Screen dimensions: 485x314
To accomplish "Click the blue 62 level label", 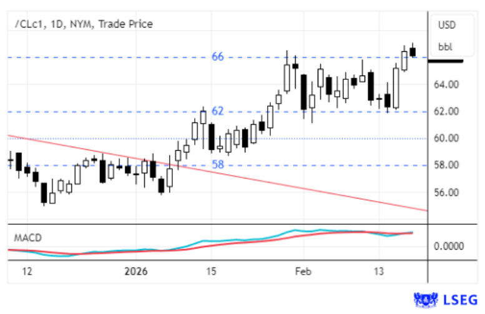I will click(217, 111).
